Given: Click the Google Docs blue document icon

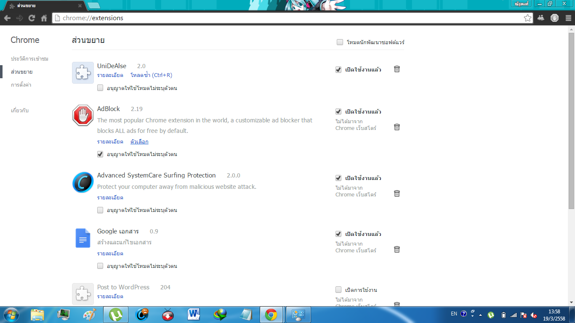Looking at the screenshot, I should (83, 238).
